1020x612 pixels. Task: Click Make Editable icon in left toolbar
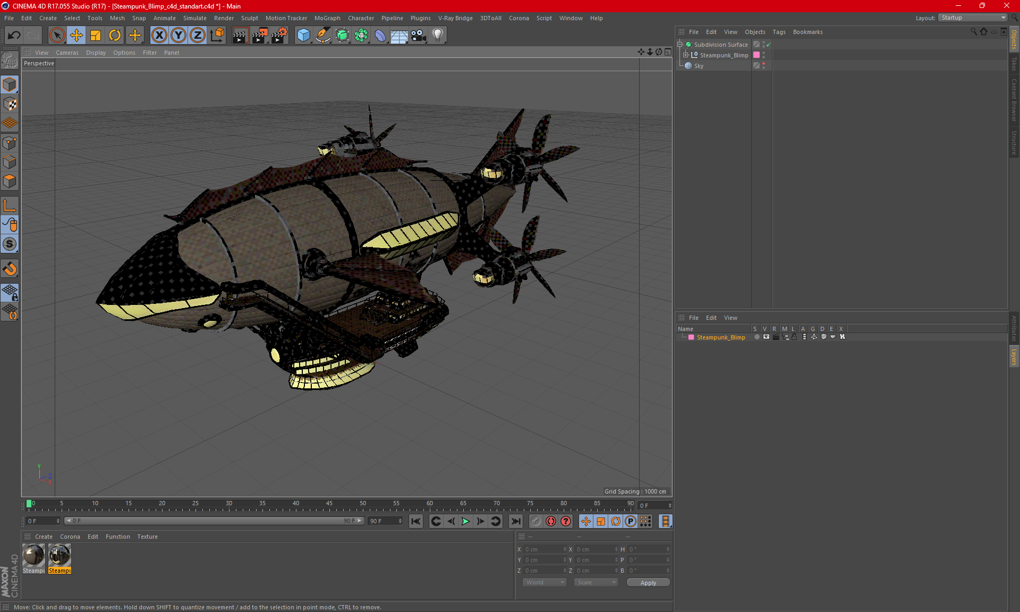point(10,60)
